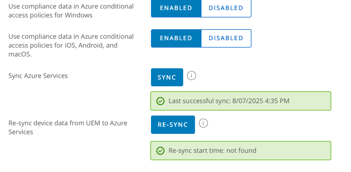Click the word 'Services' under Re-sync device data
Viewport: 351px width, 172px height.
click(x=21, y=132)
